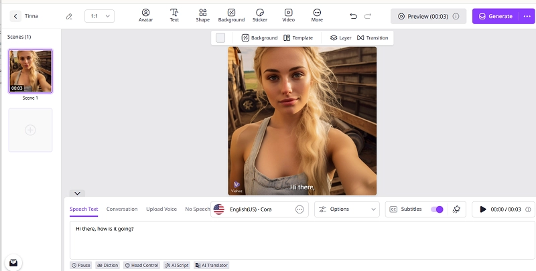Image resolution: width=536 pixels, height=271 pixels.
Task: Insert a Pause in the speech
Action: click(x=80, y=265)
